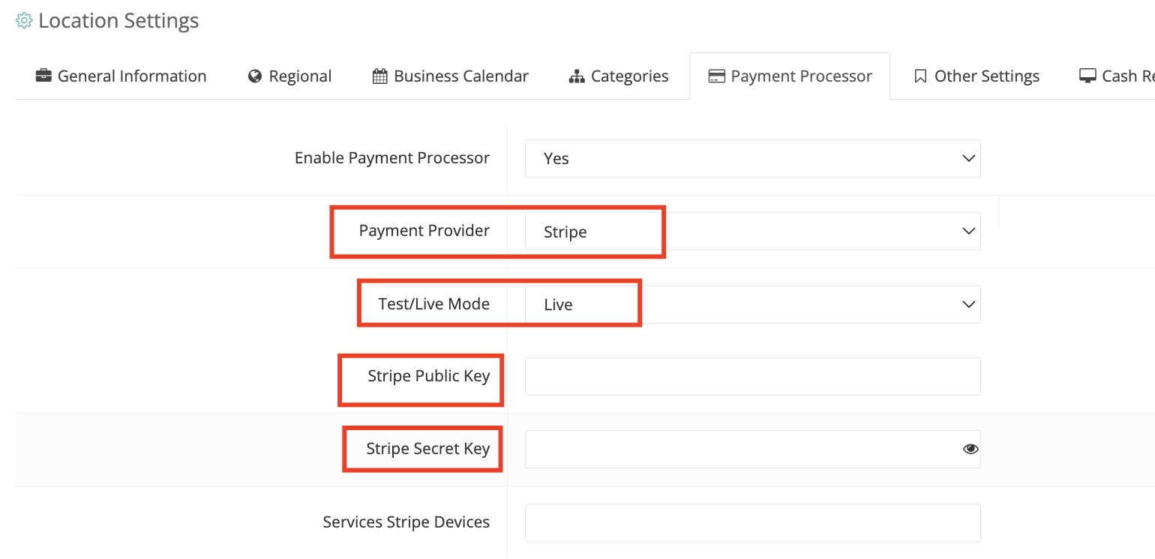Expand the Payment Provider dropdown showing Stripe
This screenshot has width=1155, height=559.
pyautogui.click(x=752, y=231)
